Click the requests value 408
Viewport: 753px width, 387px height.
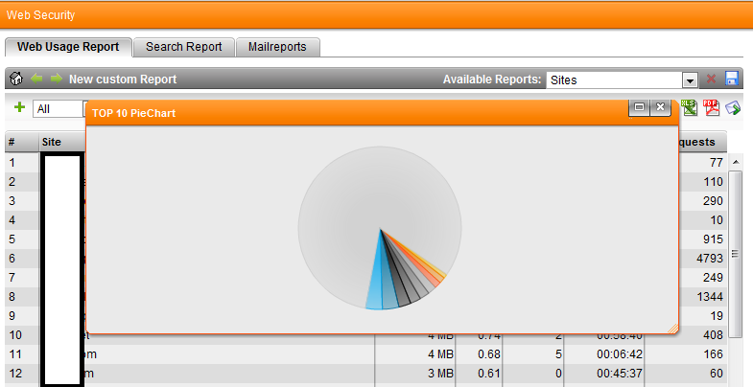[x=713, y=335]
